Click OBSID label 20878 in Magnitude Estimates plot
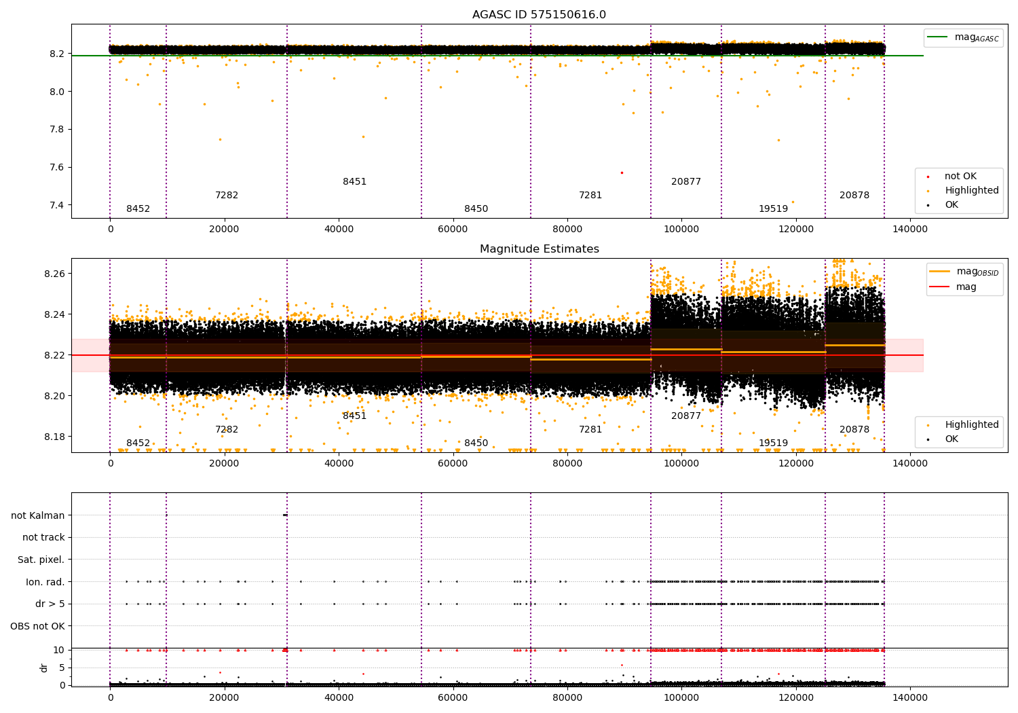 tap(854, 430)
